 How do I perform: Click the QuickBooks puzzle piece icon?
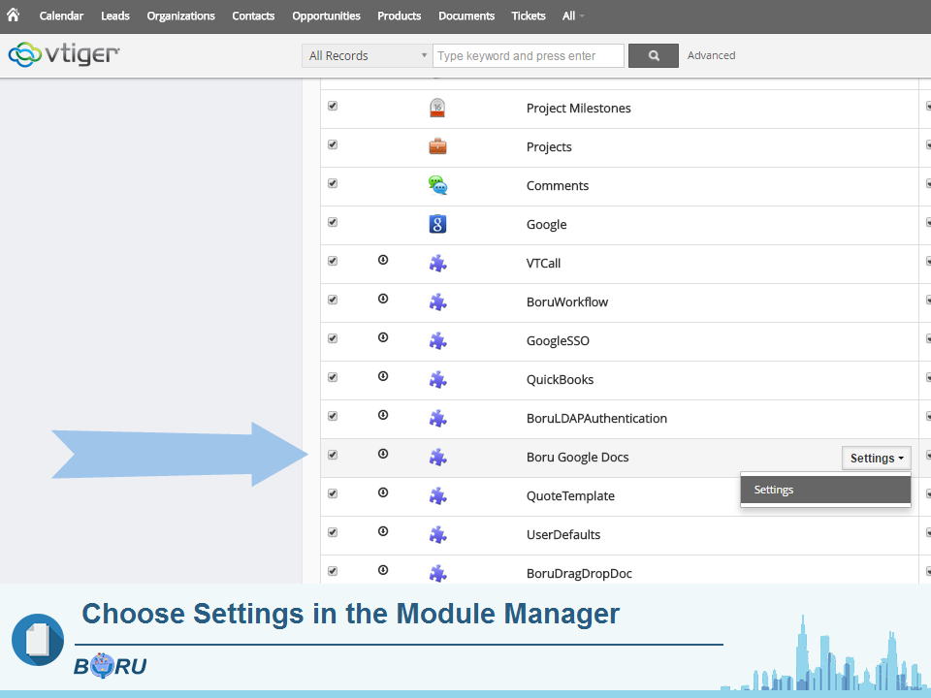pos(437,379)
